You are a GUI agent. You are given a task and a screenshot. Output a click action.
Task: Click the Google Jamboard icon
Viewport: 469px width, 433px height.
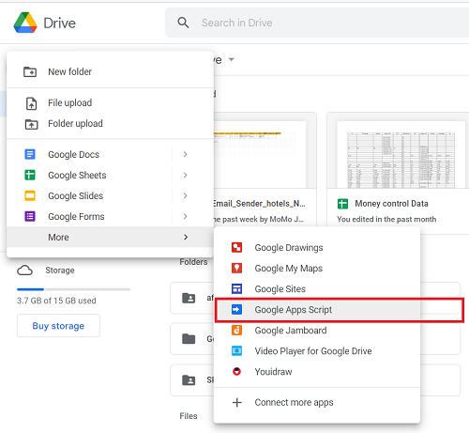(x=236, y=330)
